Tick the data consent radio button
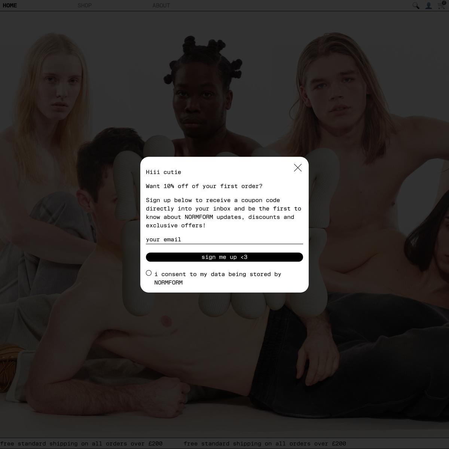This screenshot has width=449, height=449. pos(149,273)
